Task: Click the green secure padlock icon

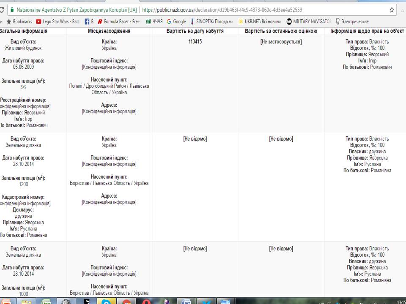Action: 12,9
